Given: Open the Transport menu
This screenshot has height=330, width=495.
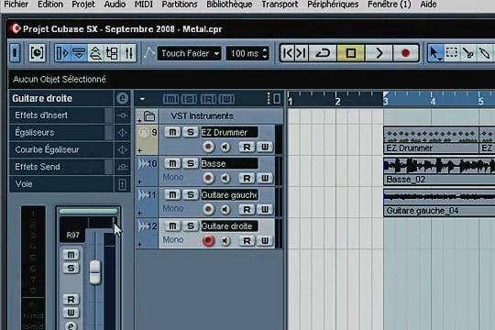Looking at the screenshot, I should pos(280,5).
